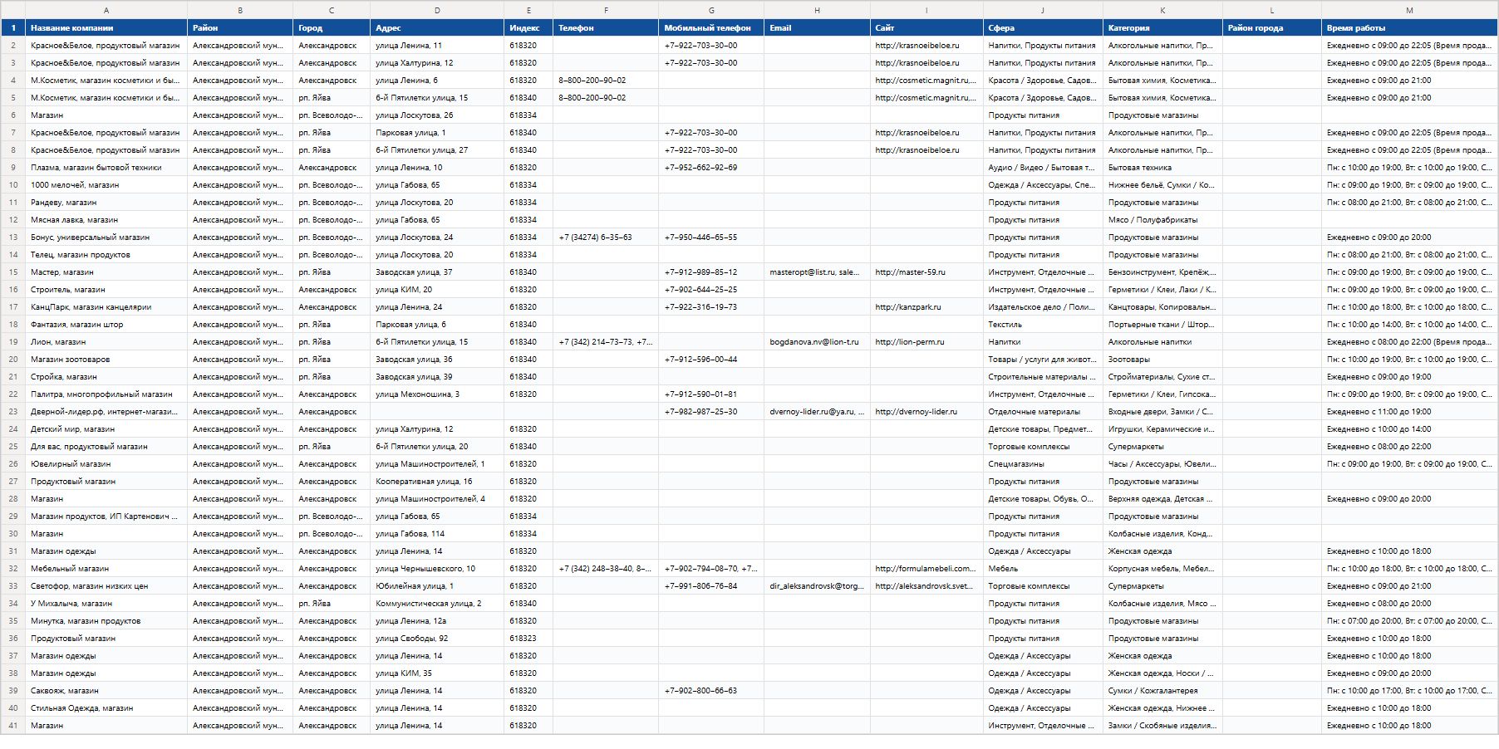
Task: Click the 'Сфера' header cell
Action: coord(1043,28)
